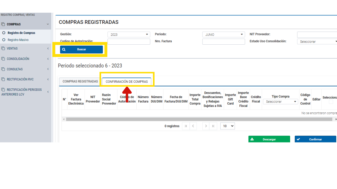The image size is (337, 189).
Task: Click the Consolidación menu icon
Action: tap(3, 59)
